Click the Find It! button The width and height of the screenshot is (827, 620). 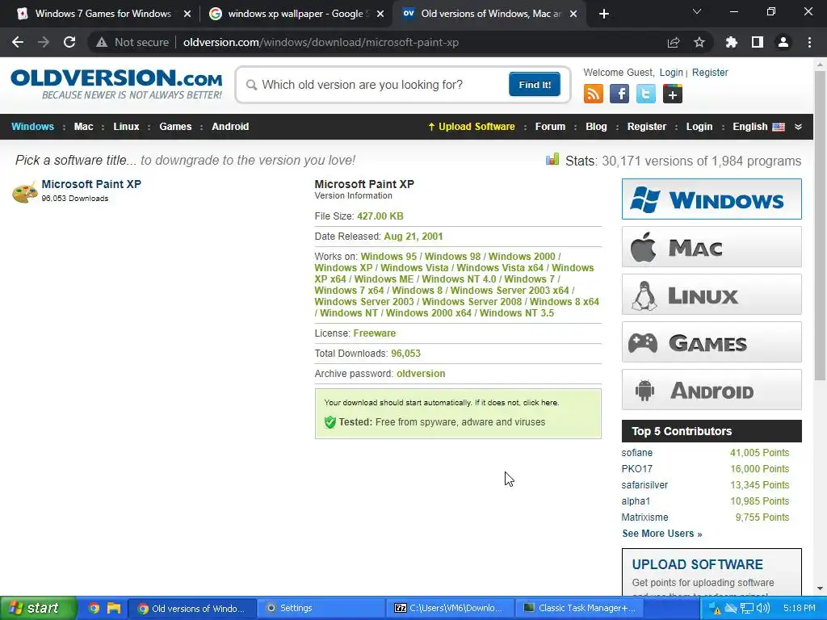click(x=535, y=84)
